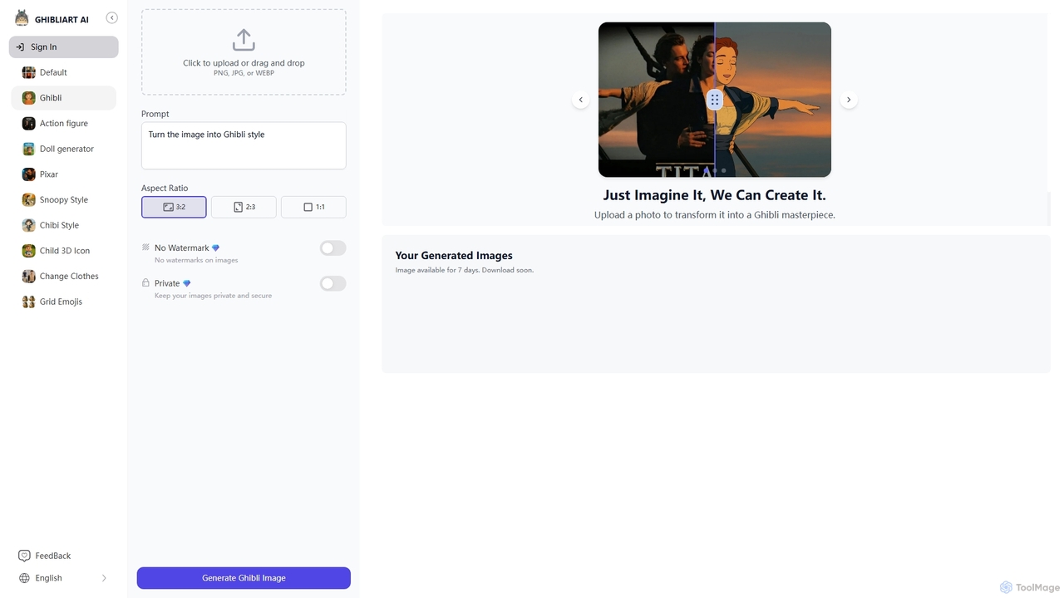Choose the 3:2 aspect ratio
Viewport: 1064px width, 598px height.
click(174, 207)
